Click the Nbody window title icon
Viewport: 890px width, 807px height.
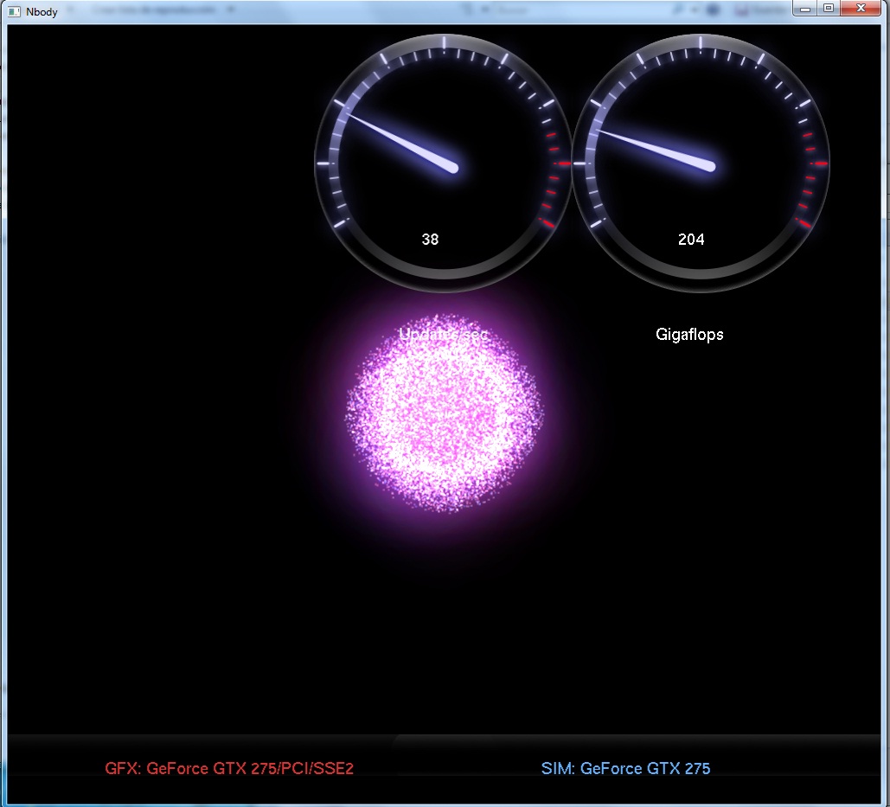click(14, 11)
